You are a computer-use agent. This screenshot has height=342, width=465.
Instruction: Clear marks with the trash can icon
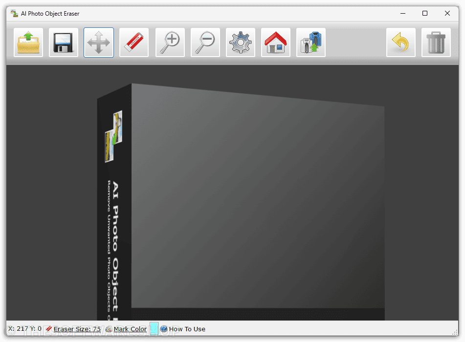pos(436,43)
